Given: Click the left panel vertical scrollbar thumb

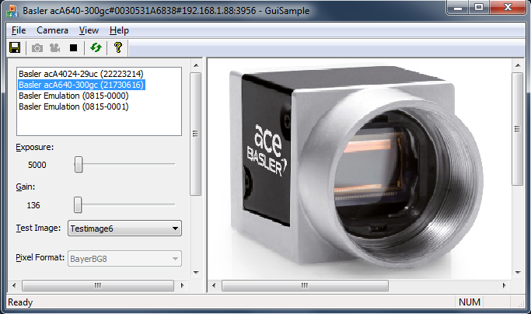Looking at the screenshot, I should [x=196, y=134].
